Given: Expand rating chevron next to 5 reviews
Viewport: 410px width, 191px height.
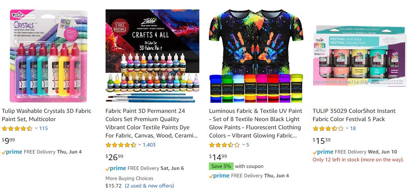Looking at the screenshot, I should [x=243, y=145].
